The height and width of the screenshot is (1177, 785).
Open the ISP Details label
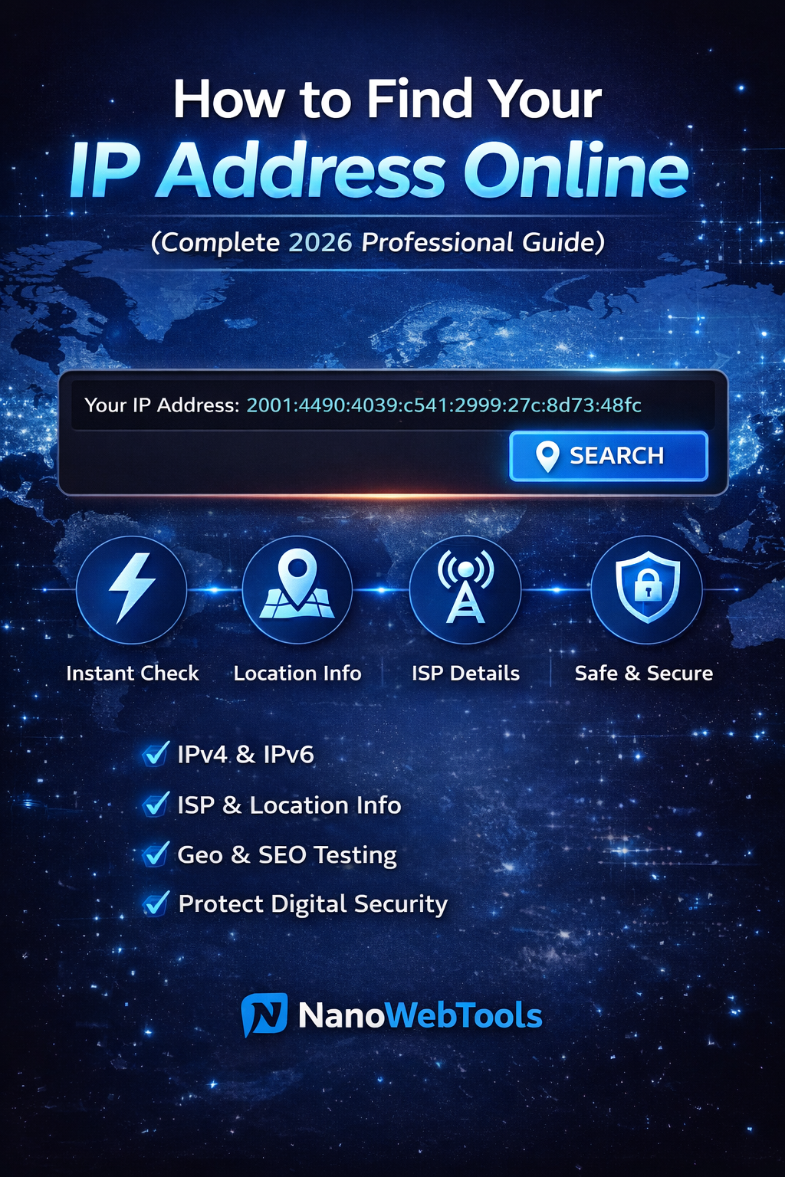pyautogui.click(x=465, y=673)
